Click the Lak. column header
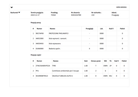Viewport: 138px width, 97px height. [102, 29]
